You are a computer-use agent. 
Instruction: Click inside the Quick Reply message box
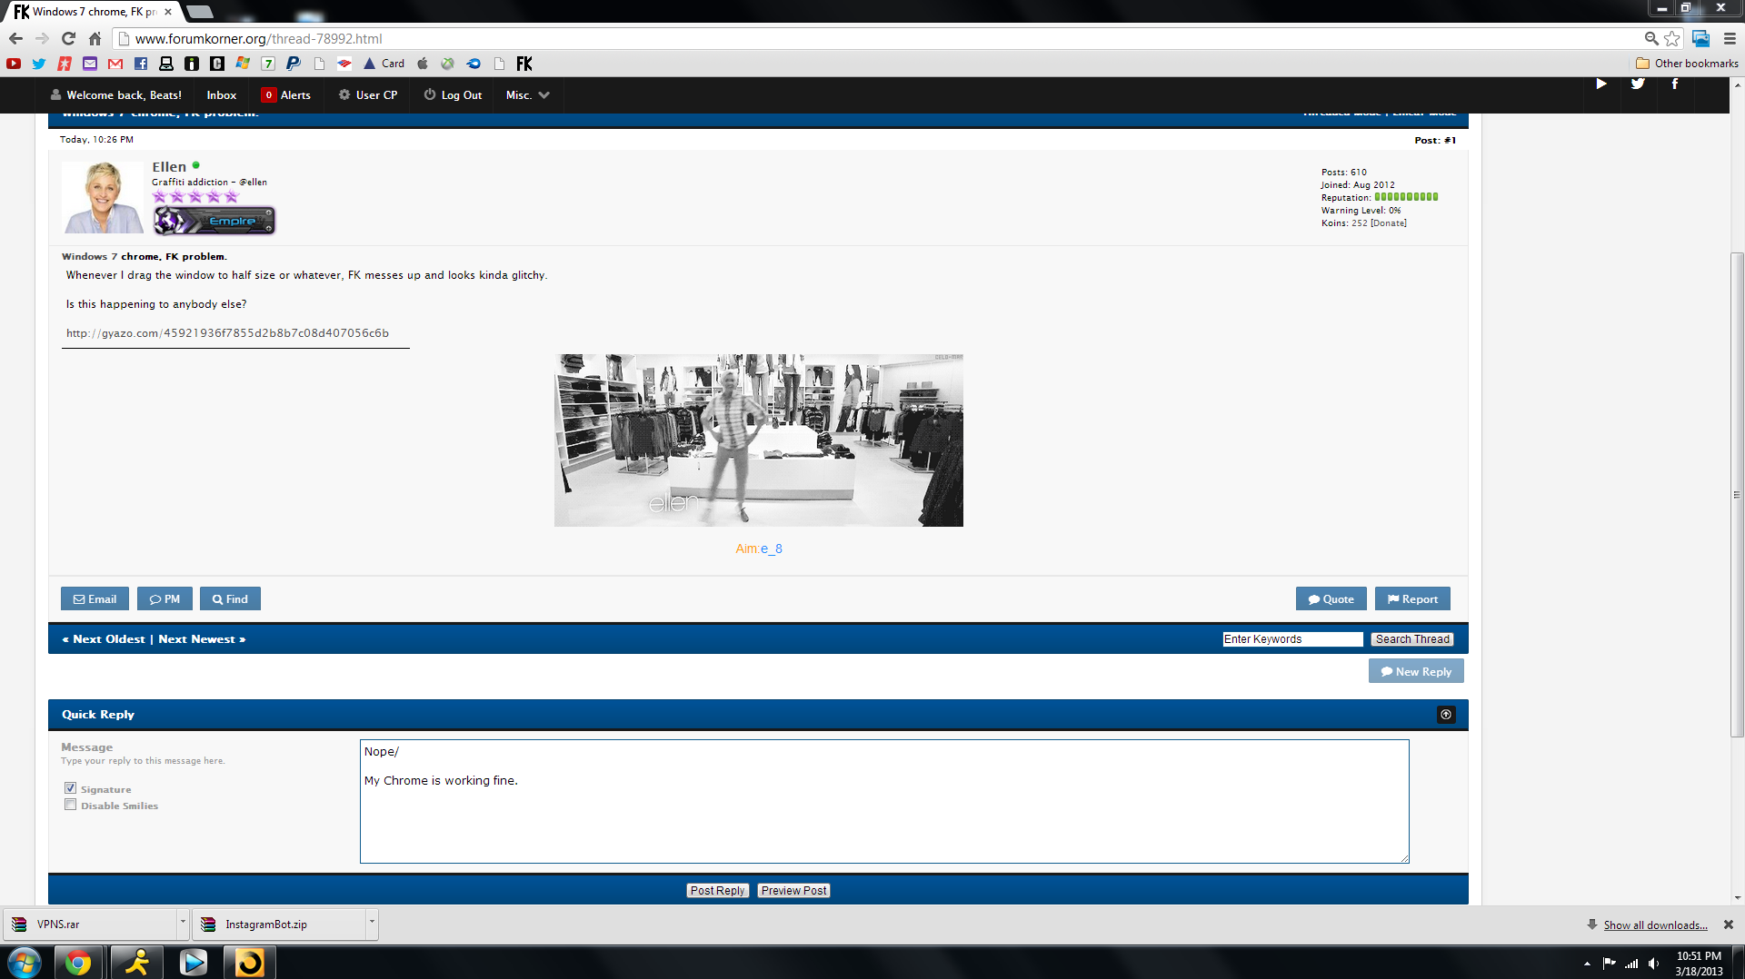[884, 801]
